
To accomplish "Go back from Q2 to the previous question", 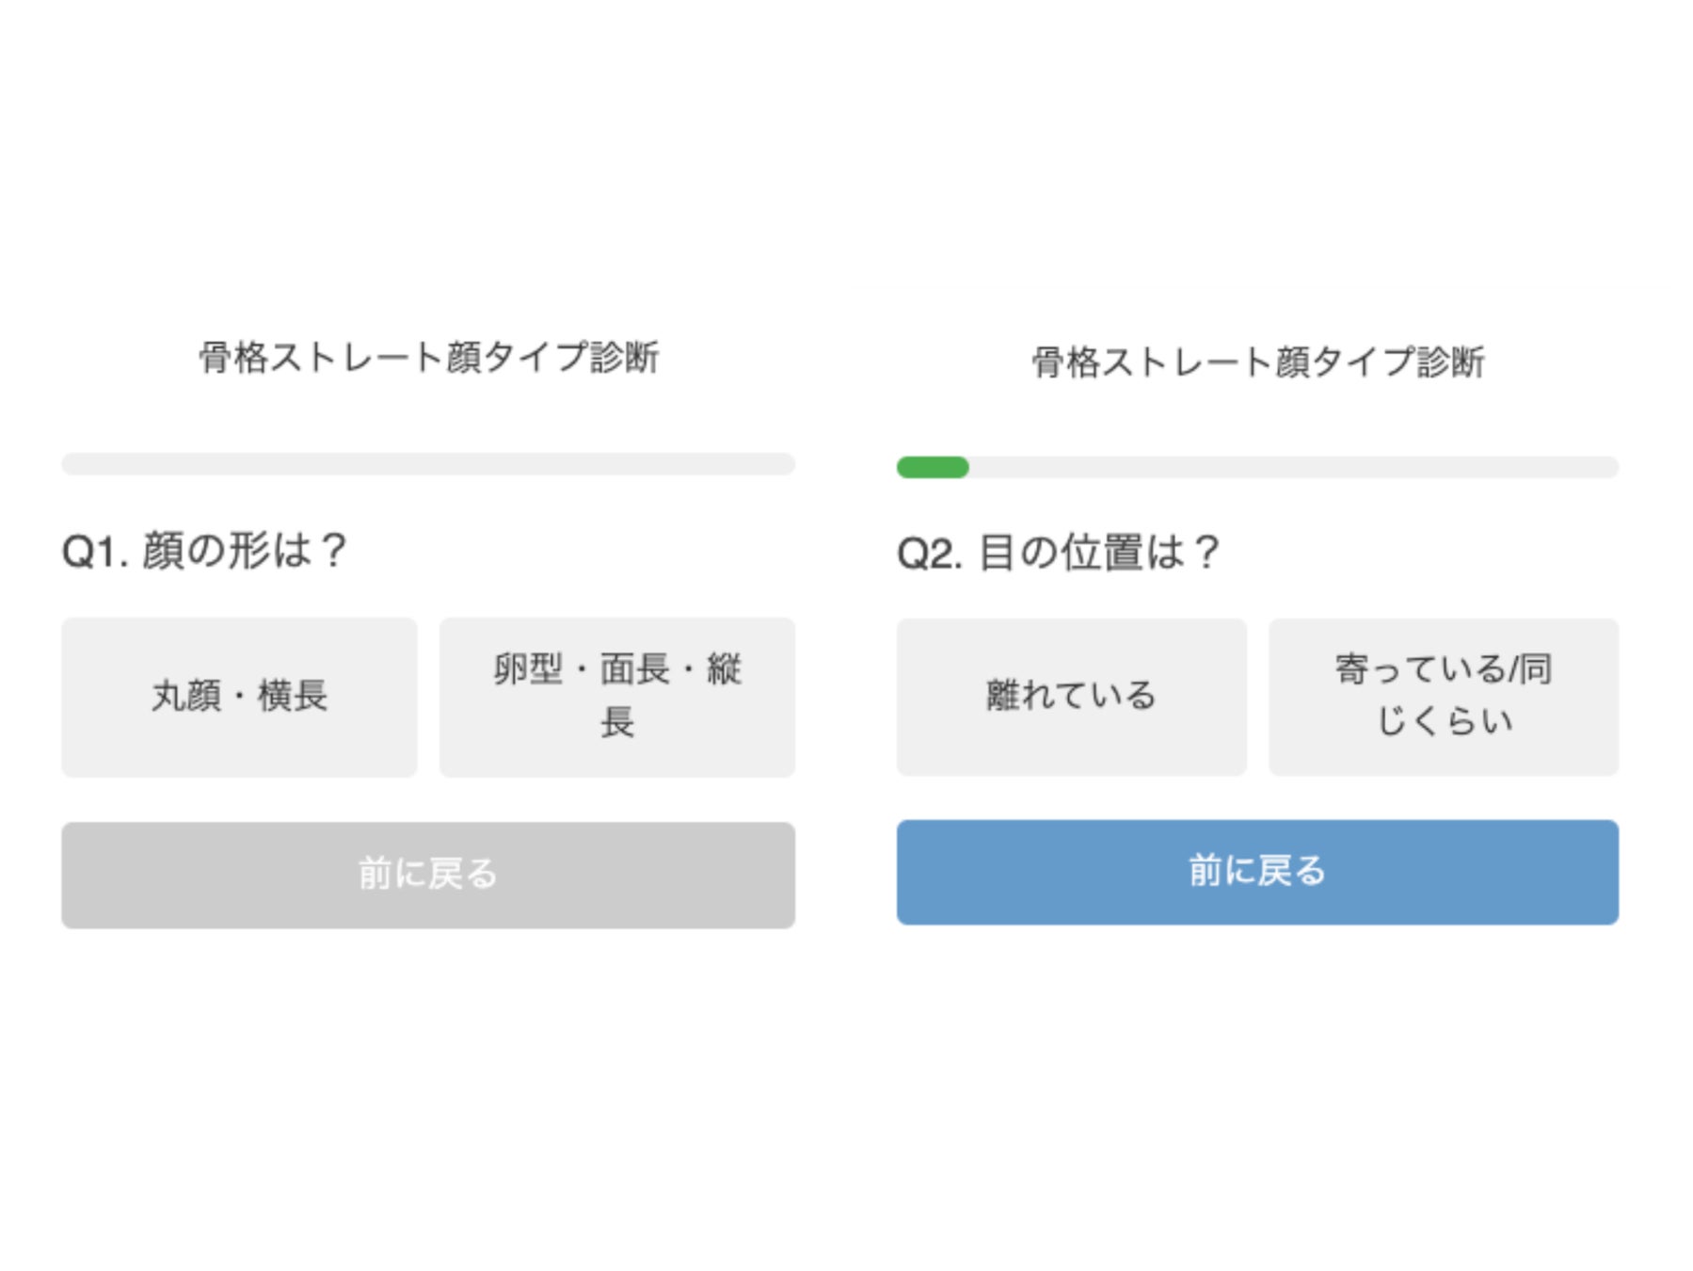I will (x=1257, y=872).
